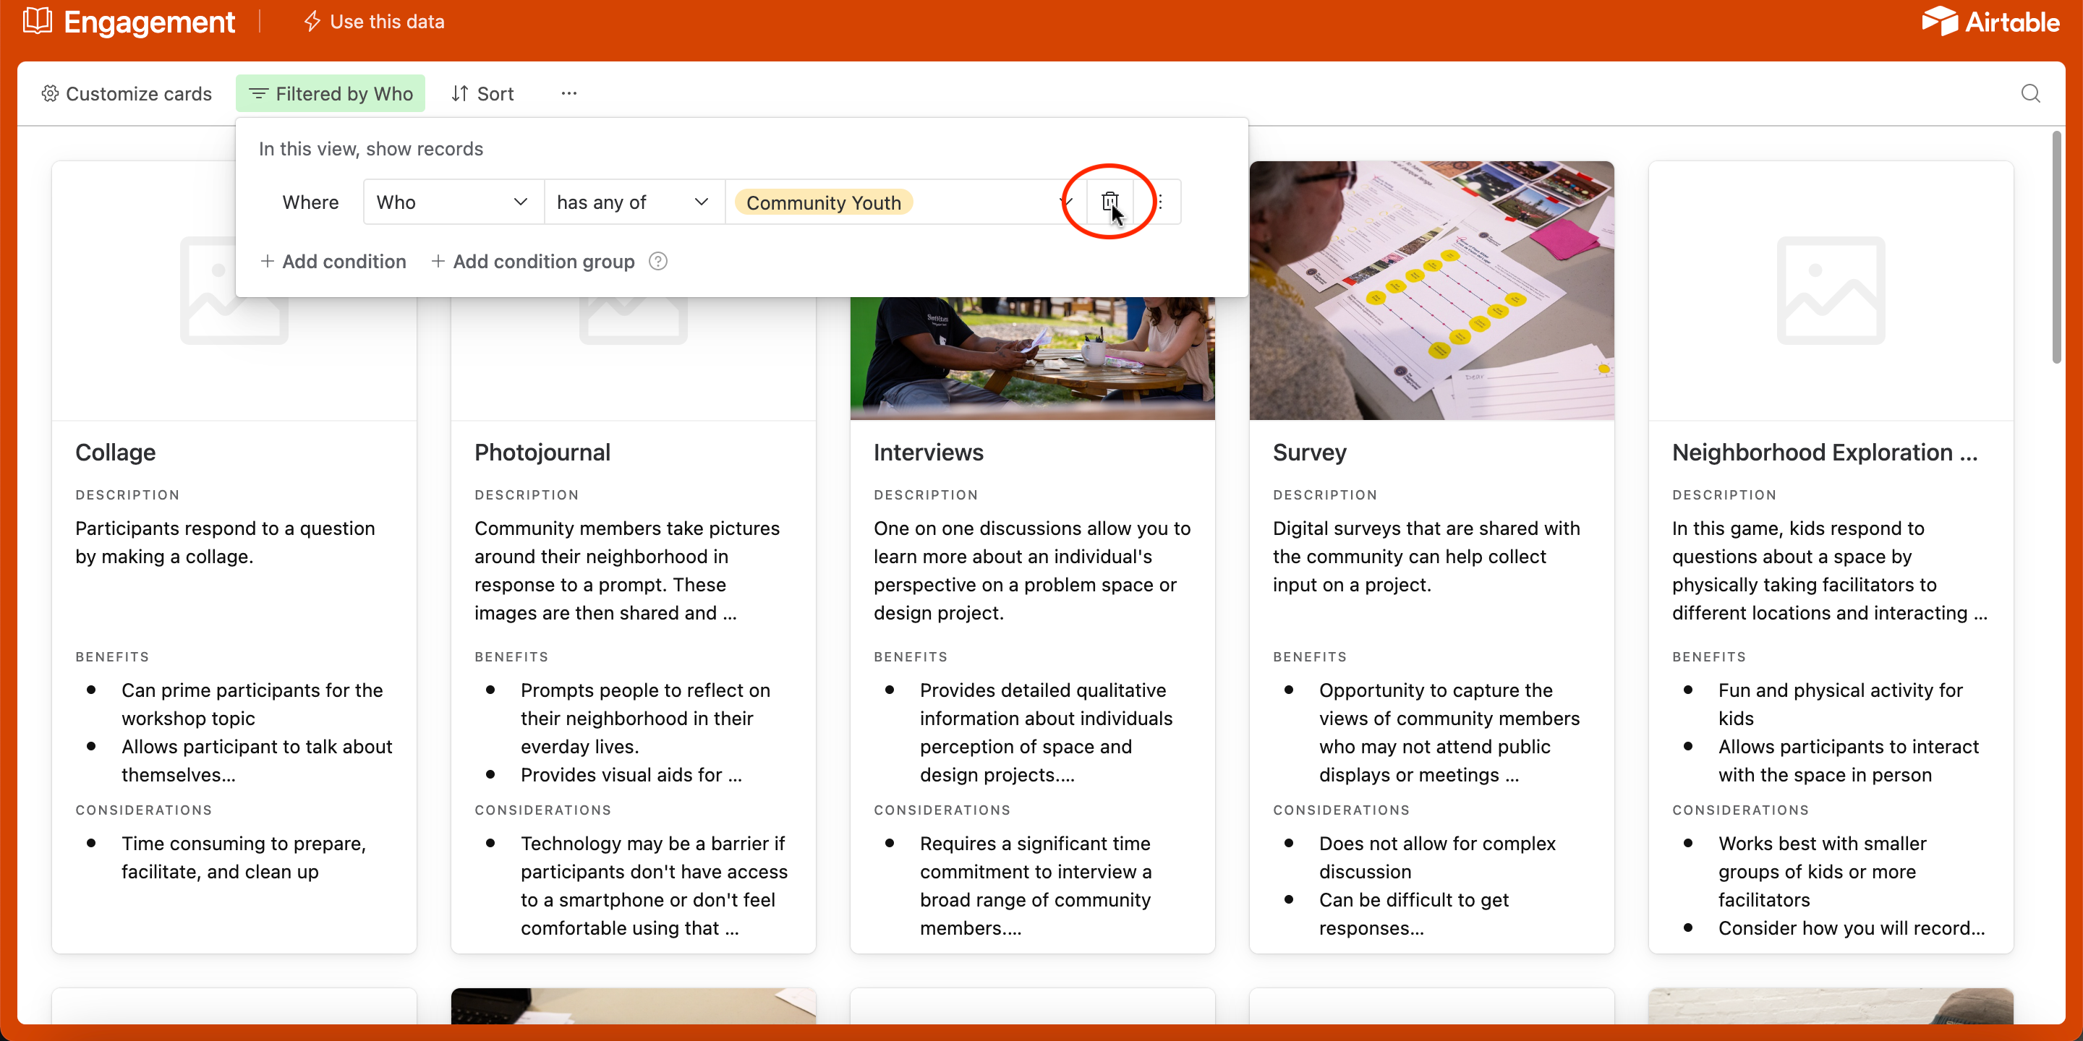Image resolution: width=2083 pixels, height=1041 pixels.
Task: Open the more options ellipsis menu
Action: (x=568, y=94)
